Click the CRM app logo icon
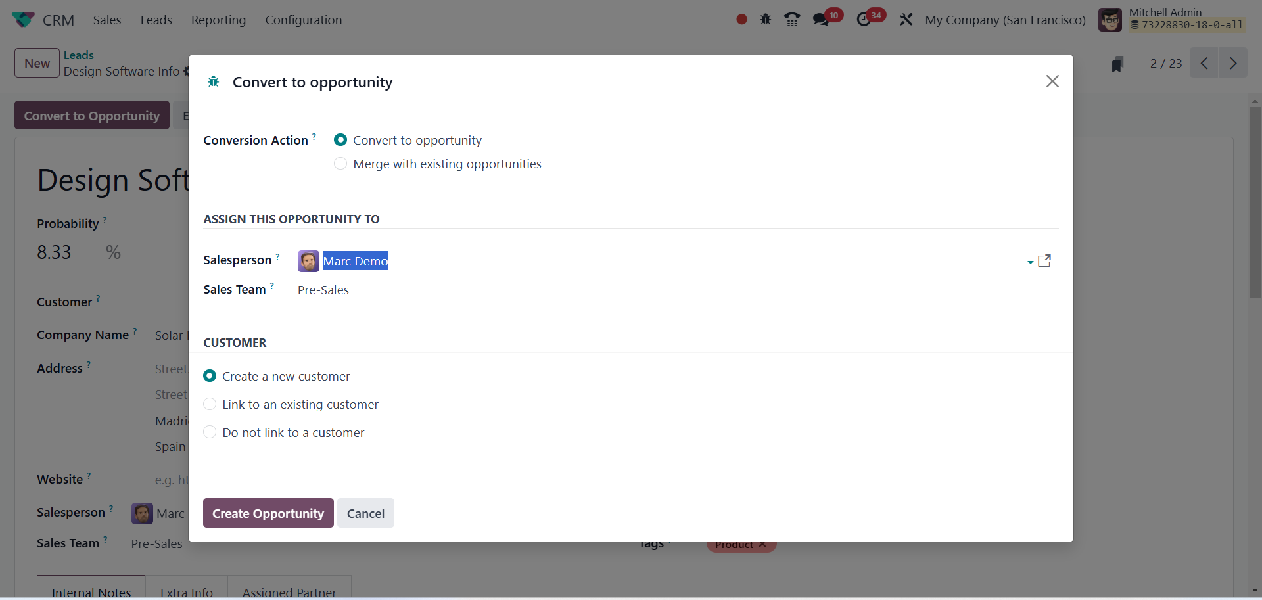 [x=23, y=20]
